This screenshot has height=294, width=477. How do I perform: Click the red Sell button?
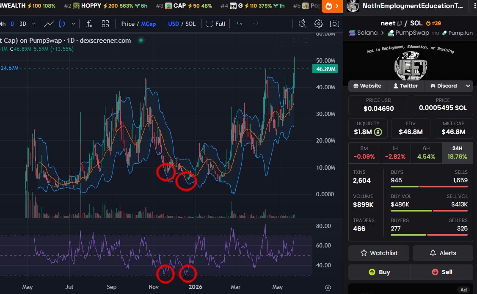pyautogui.click(x=442, y=272)
